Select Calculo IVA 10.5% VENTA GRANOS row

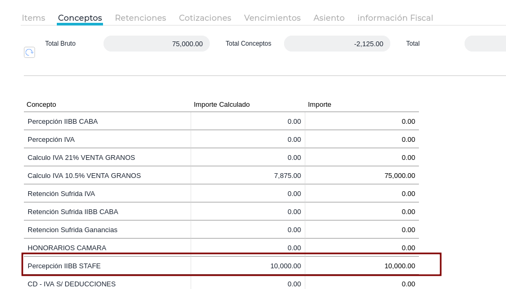pos(221,176)
